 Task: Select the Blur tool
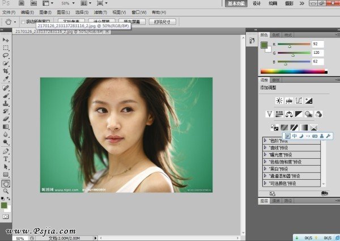(x=6, y=134)
